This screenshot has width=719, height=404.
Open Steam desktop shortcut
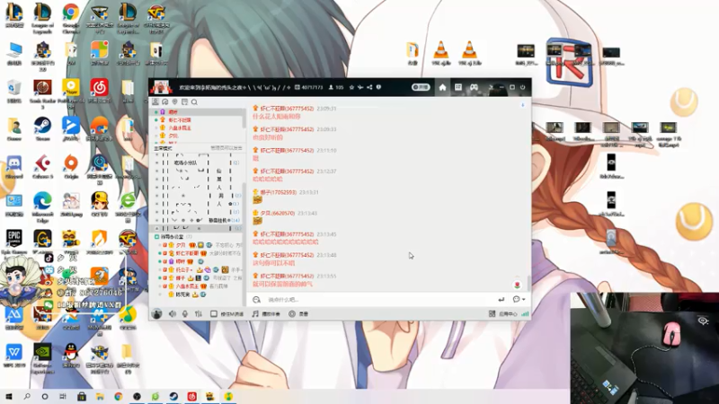pos(42,129)
